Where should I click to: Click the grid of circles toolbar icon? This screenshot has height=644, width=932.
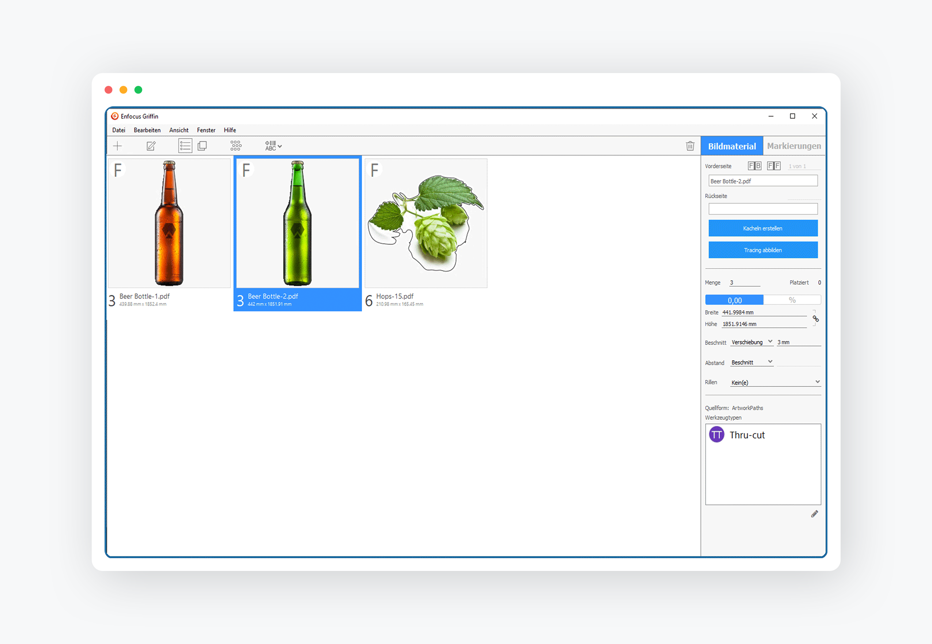click(236, 146)
